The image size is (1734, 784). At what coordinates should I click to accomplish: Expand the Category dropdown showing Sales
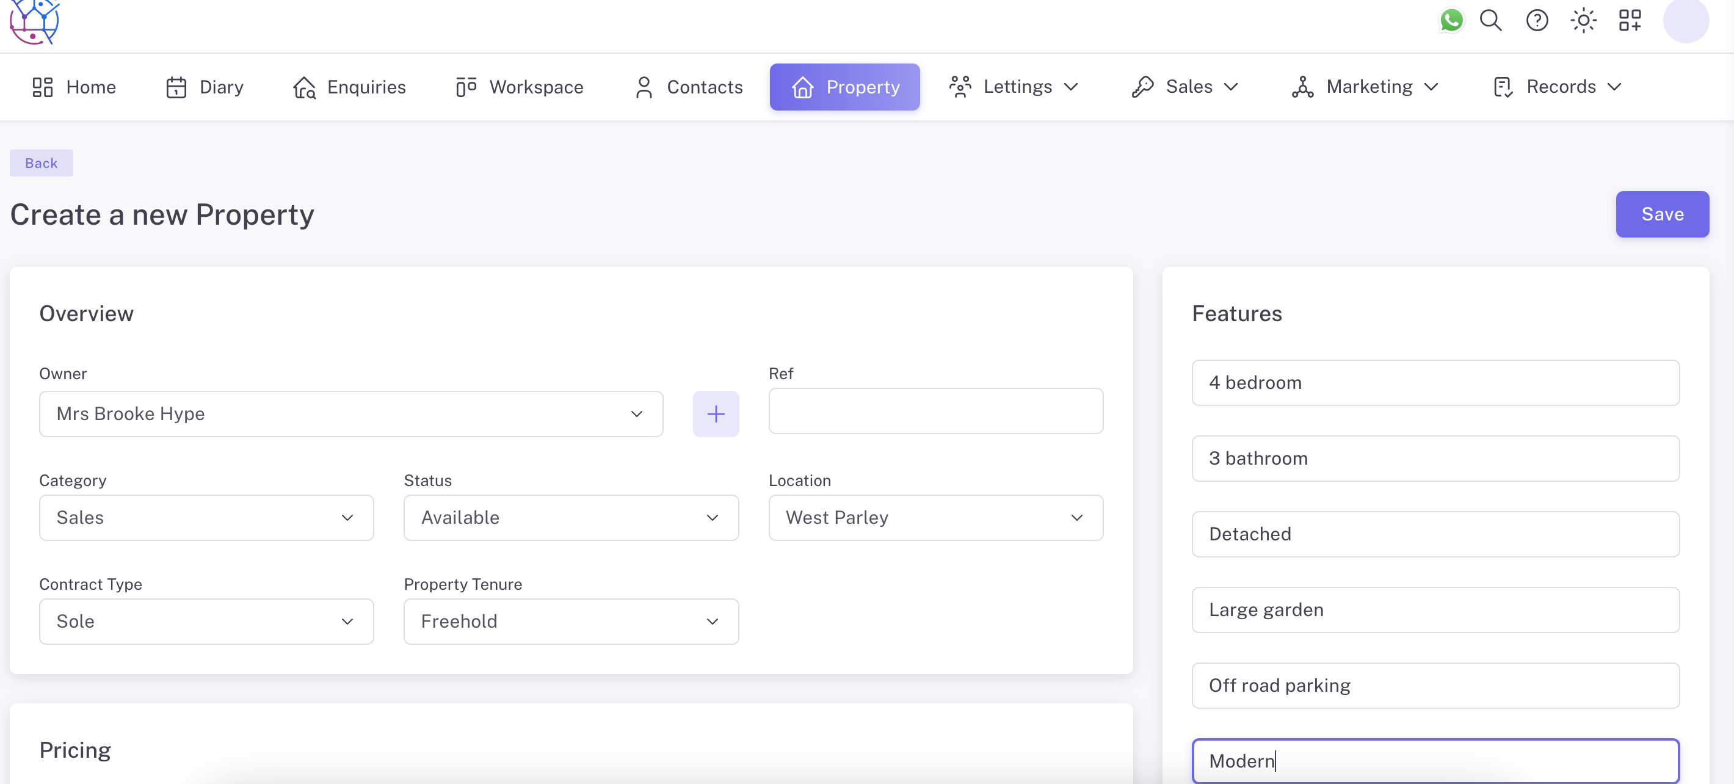coord(206,518)
